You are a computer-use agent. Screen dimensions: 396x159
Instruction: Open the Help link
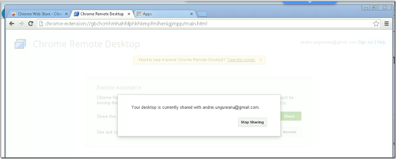click(x=381, y=42)
